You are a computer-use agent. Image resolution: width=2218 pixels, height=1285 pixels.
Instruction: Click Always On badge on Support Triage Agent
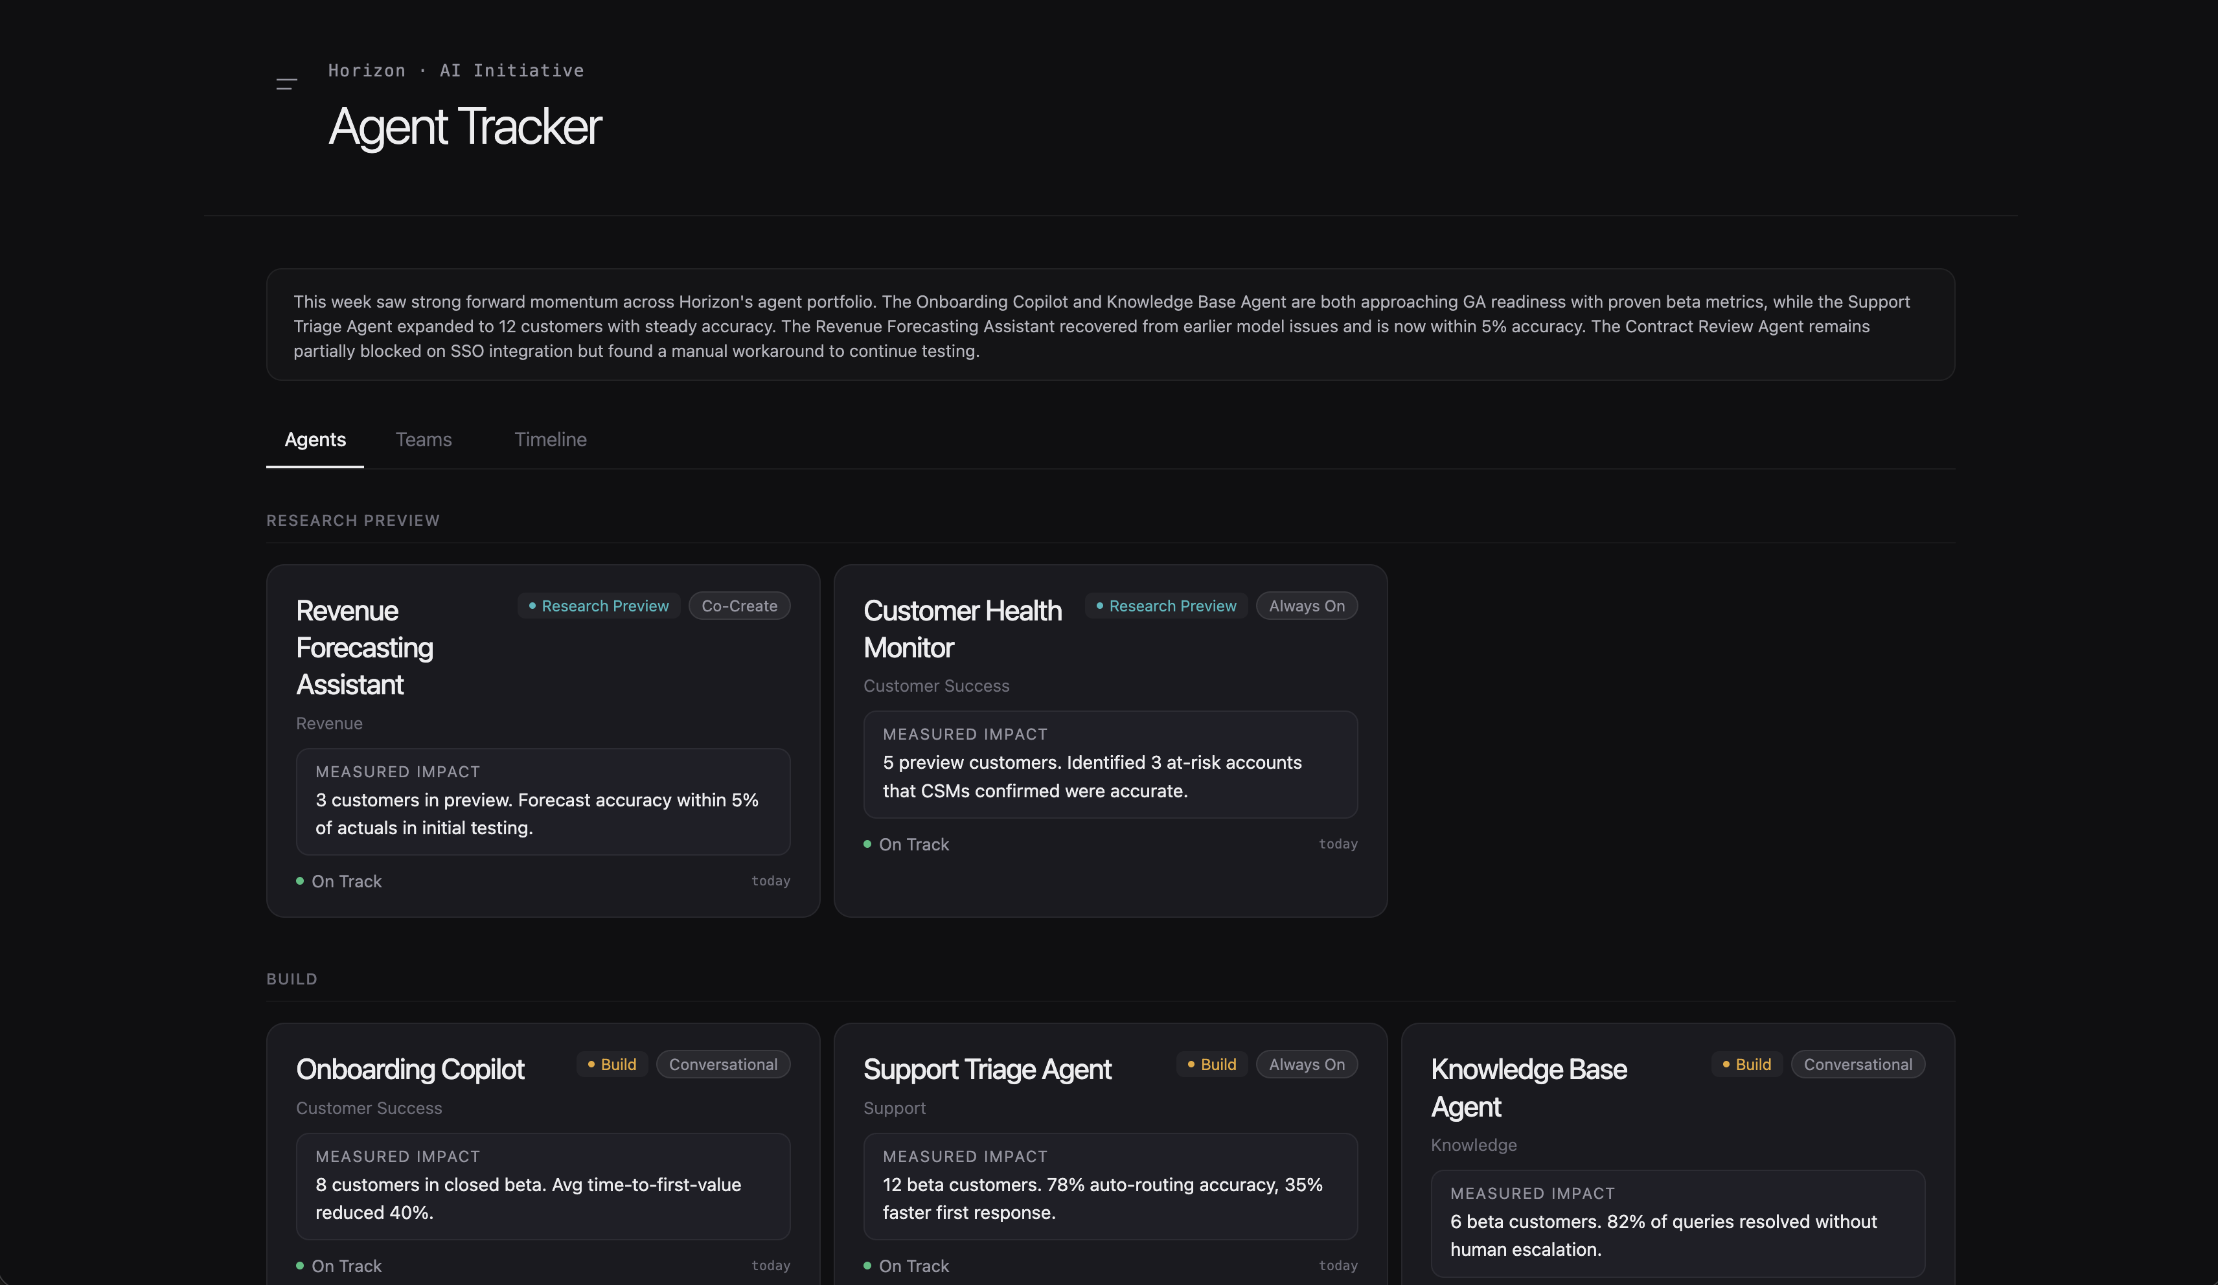1306,1064
